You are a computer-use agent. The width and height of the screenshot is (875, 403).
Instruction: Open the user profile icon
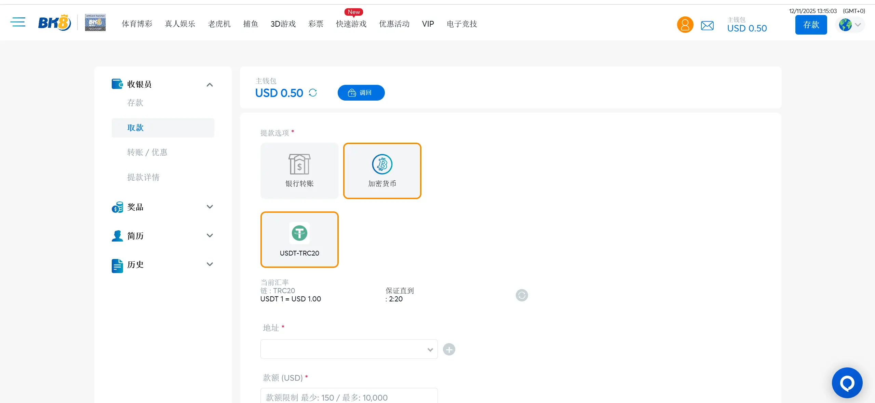coord(685,24)
